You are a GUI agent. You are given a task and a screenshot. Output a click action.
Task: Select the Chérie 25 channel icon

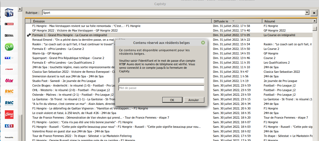click(x=9, y=115)
